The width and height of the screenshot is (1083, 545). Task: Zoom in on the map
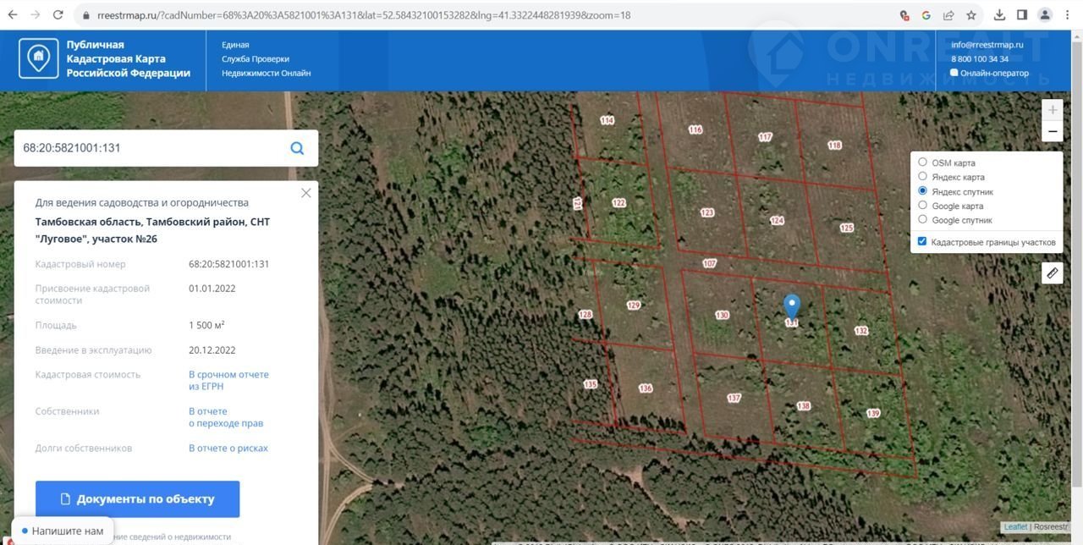tap(1053, 110)
